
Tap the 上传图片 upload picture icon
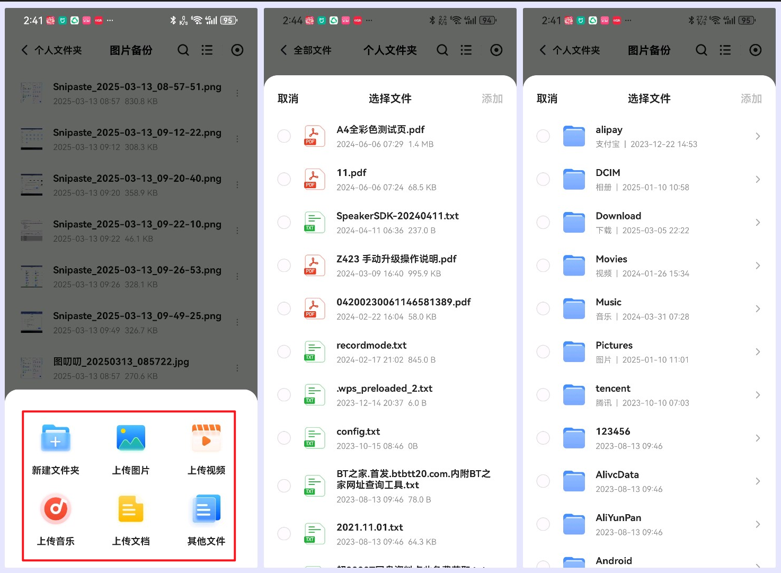coord(131,438)
